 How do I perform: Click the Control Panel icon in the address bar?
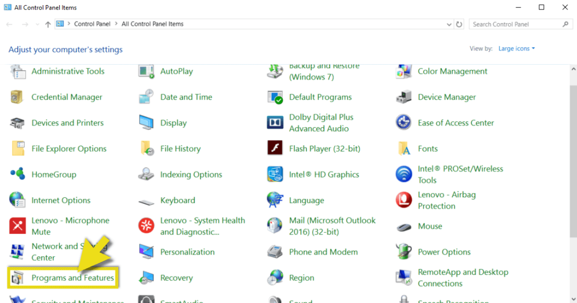60,24
